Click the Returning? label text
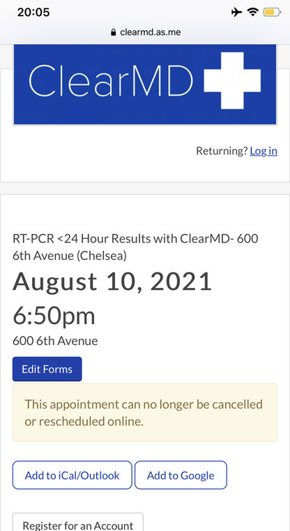 (x=222, y=151)
